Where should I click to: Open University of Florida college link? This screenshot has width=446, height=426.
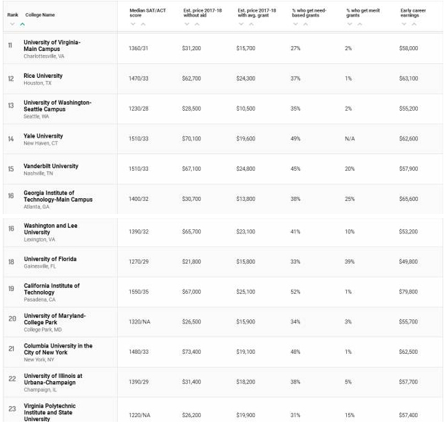(50, 259)
